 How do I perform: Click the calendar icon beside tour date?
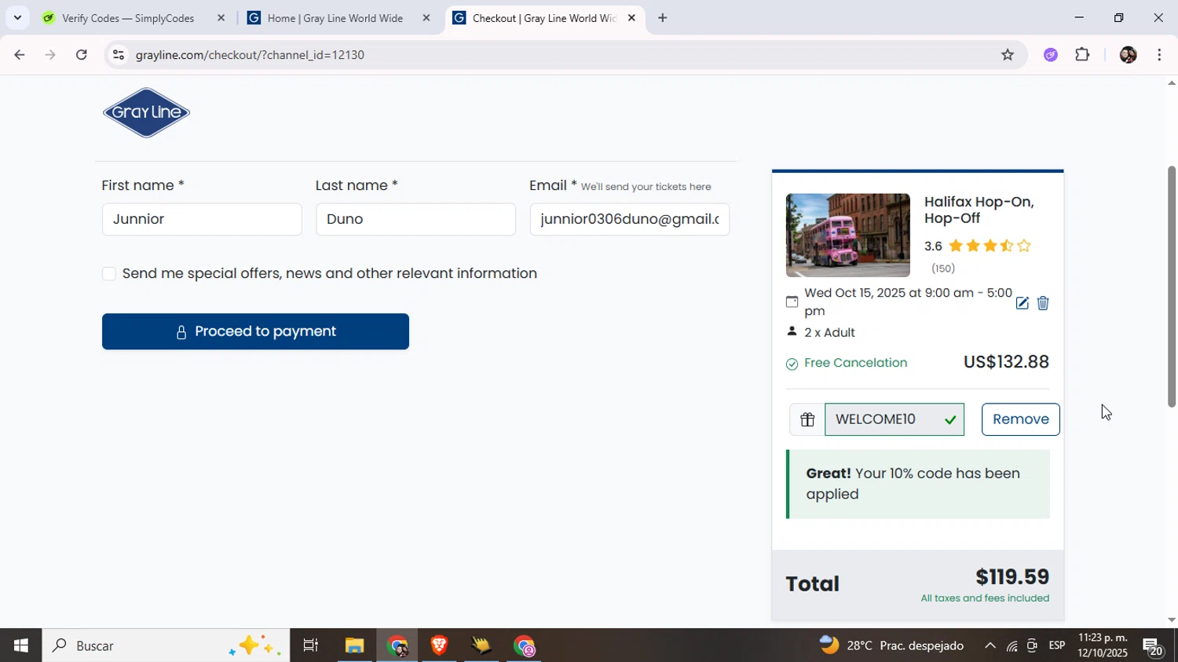[792, 302]
